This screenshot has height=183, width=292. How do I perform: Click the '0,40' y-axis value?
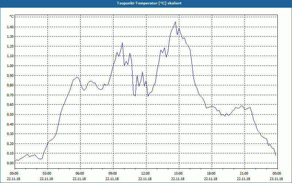[x=11, y=124]
